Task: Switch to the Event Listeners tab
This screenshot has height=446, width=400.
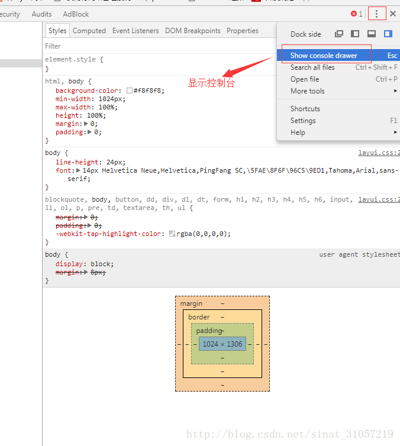Action: coord(136,30)
